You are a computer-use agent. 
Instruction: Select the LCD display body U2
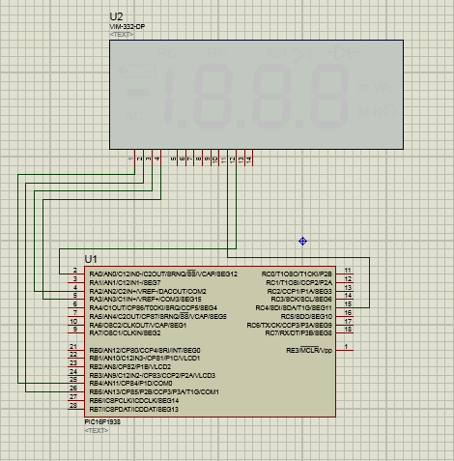256,95
